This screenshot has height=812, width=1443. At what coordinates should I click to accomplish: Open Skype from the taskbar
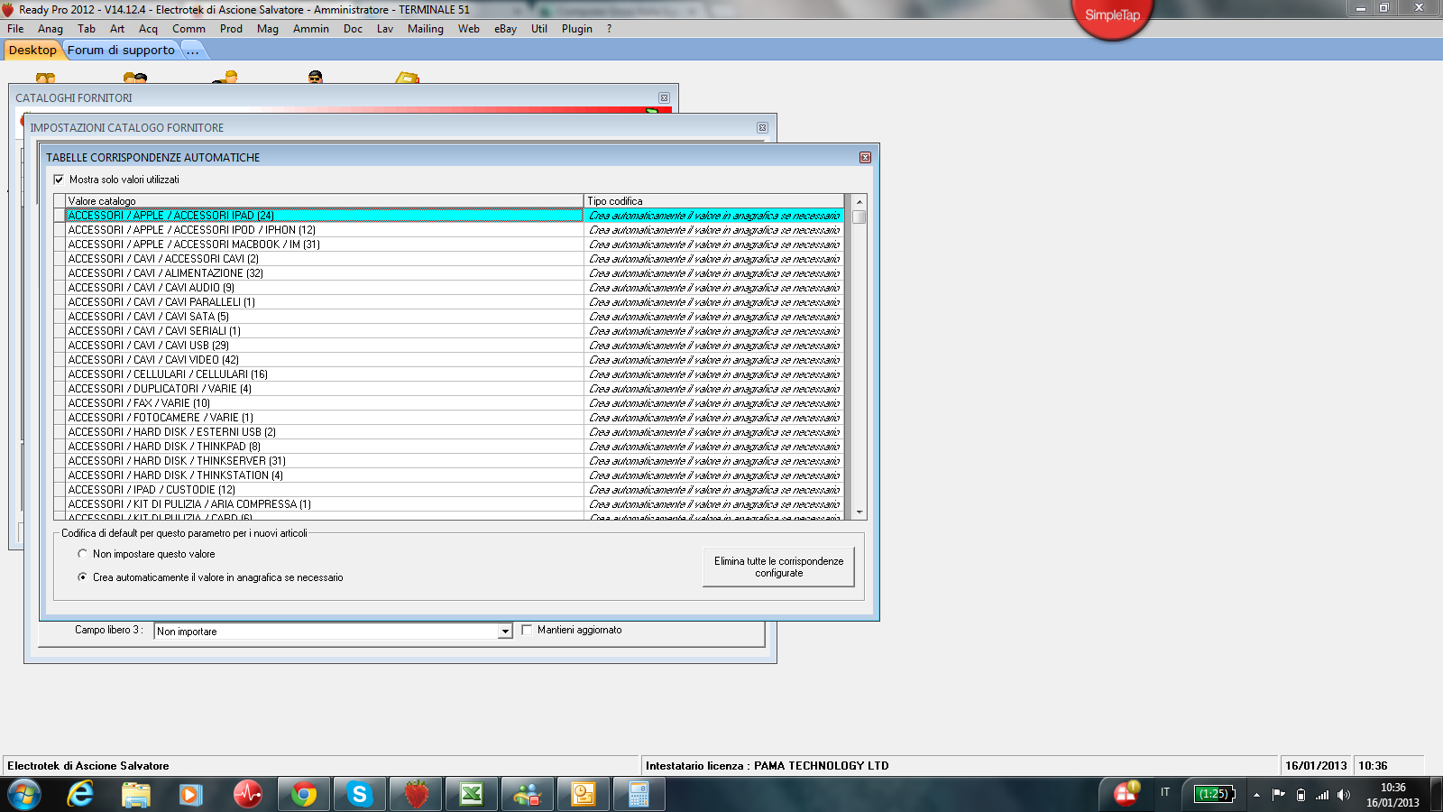click(359, 795)
